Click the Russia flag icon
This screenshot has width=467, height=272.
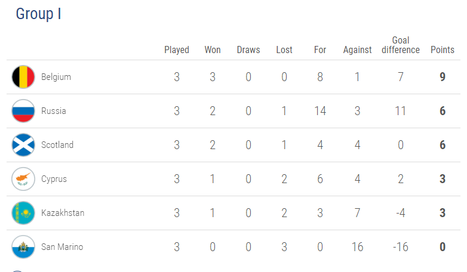(x=23, y=111)
